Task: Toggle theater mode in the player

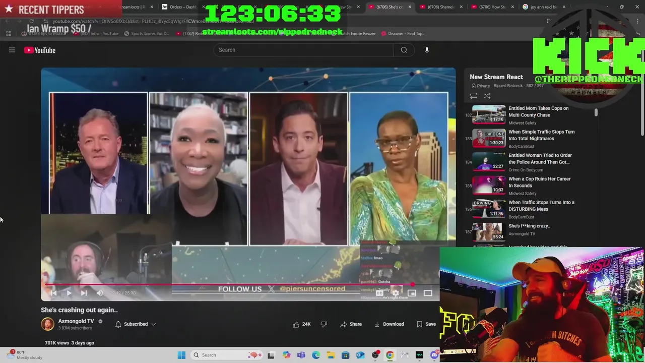Action: click(428, 293)
